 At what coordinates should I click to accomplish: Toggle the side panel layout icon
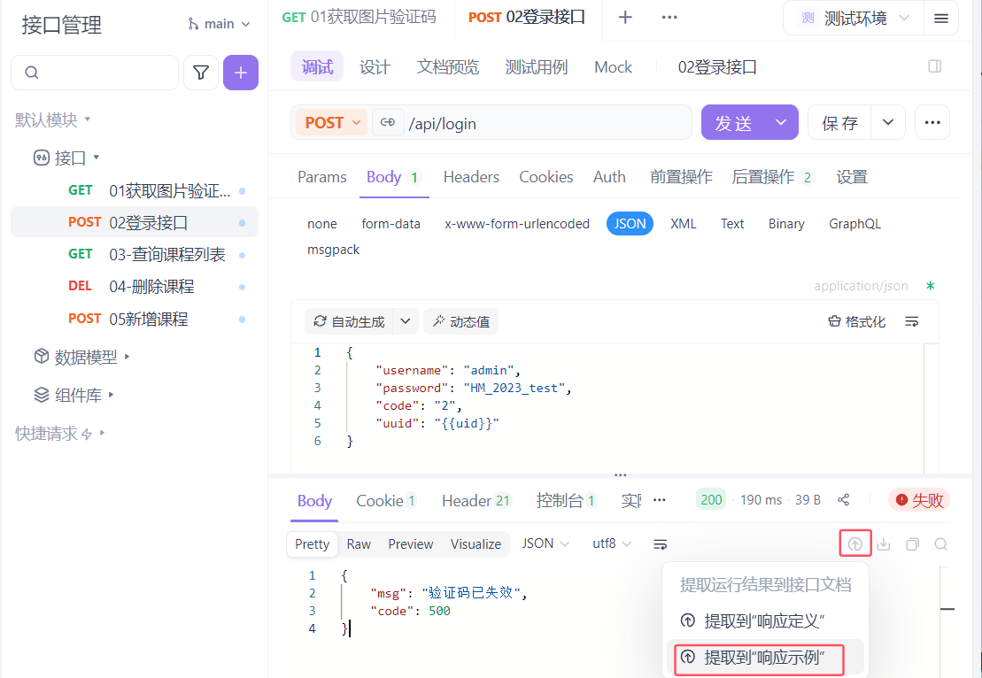point(934,66)
